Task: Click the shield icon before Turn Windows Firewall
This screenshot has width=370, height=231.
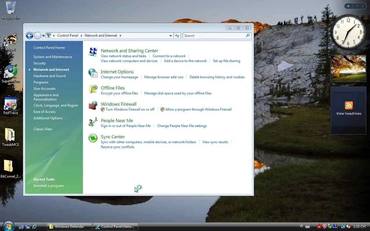Action: pos(103,109)
